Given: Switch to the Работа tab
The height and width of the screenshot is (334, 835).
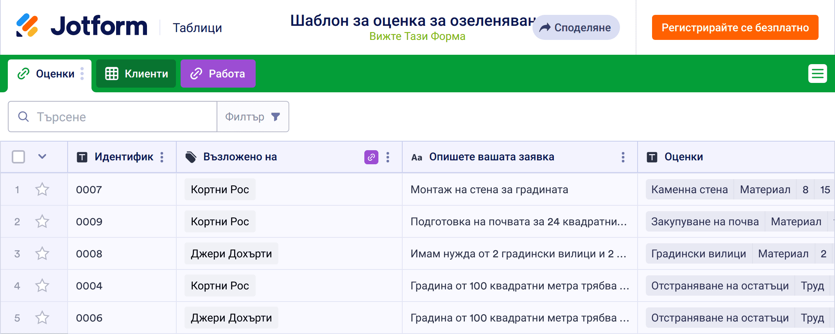Looking at the screenshot, I should [218, 74].
